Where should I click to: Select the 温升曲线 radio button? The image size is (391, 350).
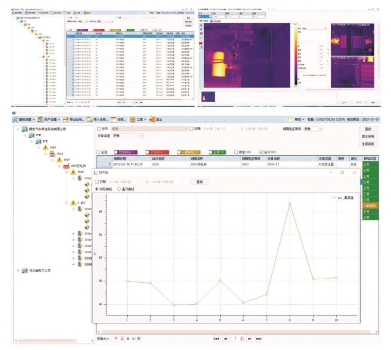pos(120,189)
